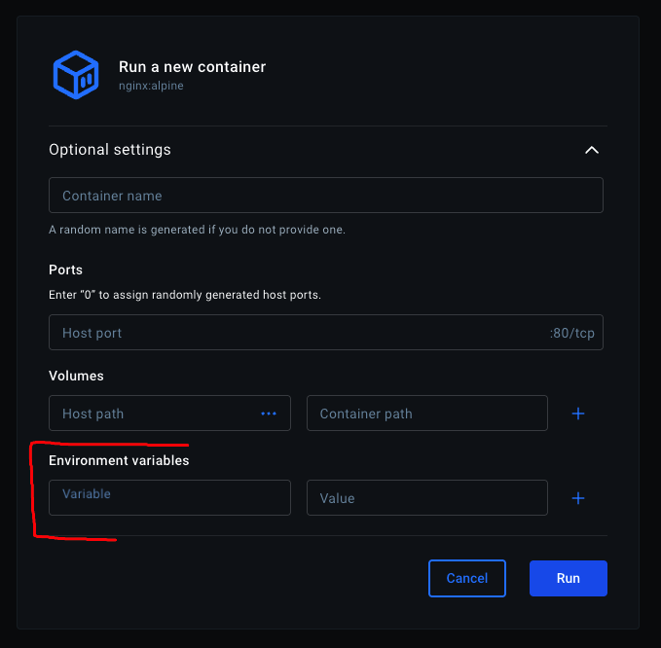Viewport: 661px width, 648px height.
Task: Click the Container path field
Action: (x=426, y=414)
